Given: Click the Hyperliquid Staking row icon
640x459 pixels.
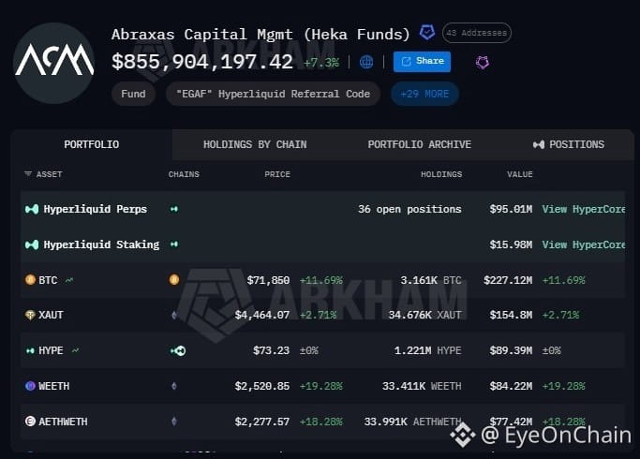Looking at the screenshot, I should coord(32,244).
